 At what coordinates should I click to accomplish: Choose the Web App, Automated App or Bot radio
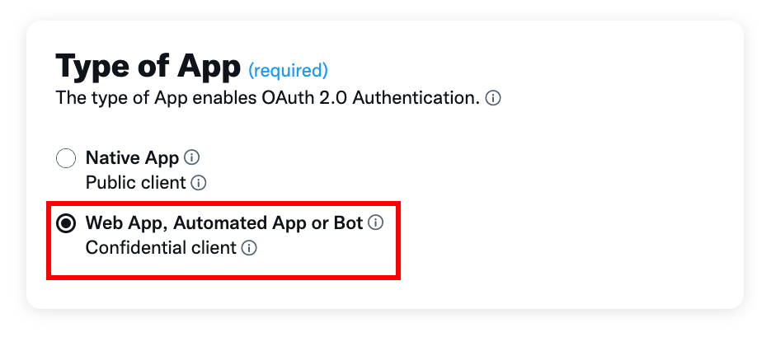pyautogui.click(x=66, y=223)
